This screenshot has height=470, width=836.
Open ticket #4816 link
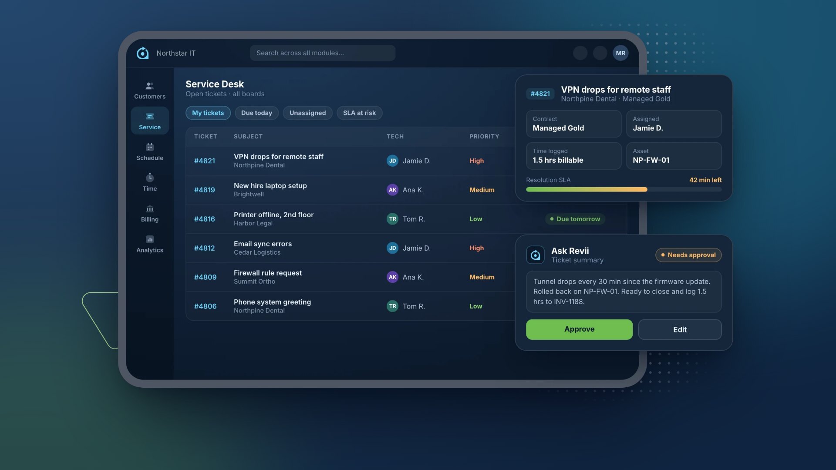tap(205, 219)
